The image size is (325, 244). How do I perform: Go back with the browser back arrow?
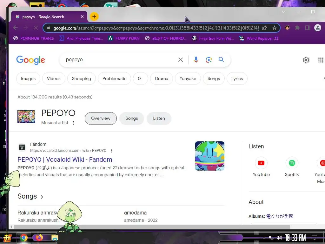(x=16, y=28)
